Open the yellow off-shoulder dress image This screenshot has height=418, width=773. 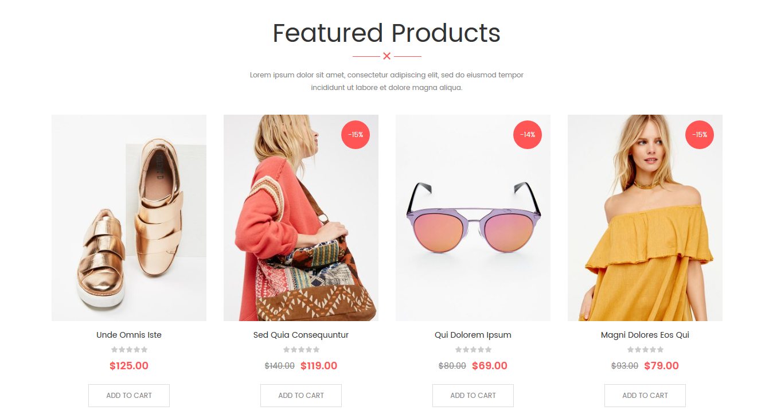tap(645, 218)
